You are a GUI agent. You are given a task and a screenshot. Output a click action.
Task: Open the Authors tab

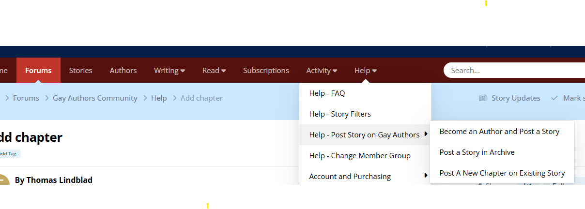tap(123, 71)
